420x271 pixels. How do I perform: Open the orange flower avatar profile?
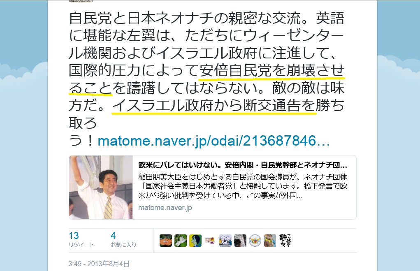point(166,241)
